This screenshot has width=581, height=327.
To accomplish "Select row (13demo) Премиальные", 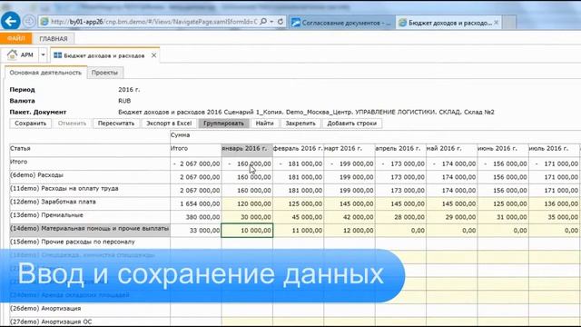I will click(x=90, y=217).
